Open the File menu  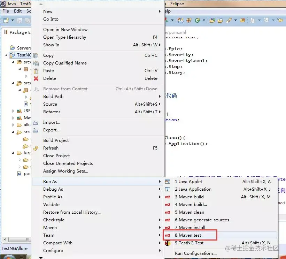pos(6,11)
